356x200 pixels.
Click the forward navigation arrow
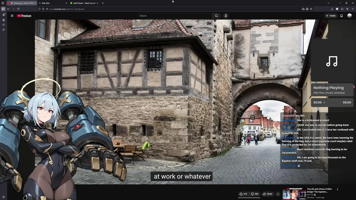pyautogui.click(x=13, y=9)
